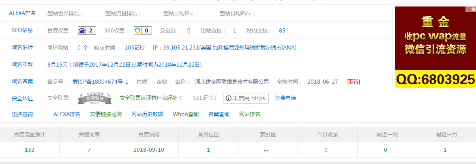Open the 备案查询 link
Image resolution: width=476 pixels, height=164 pixels.
coord(219,114)
